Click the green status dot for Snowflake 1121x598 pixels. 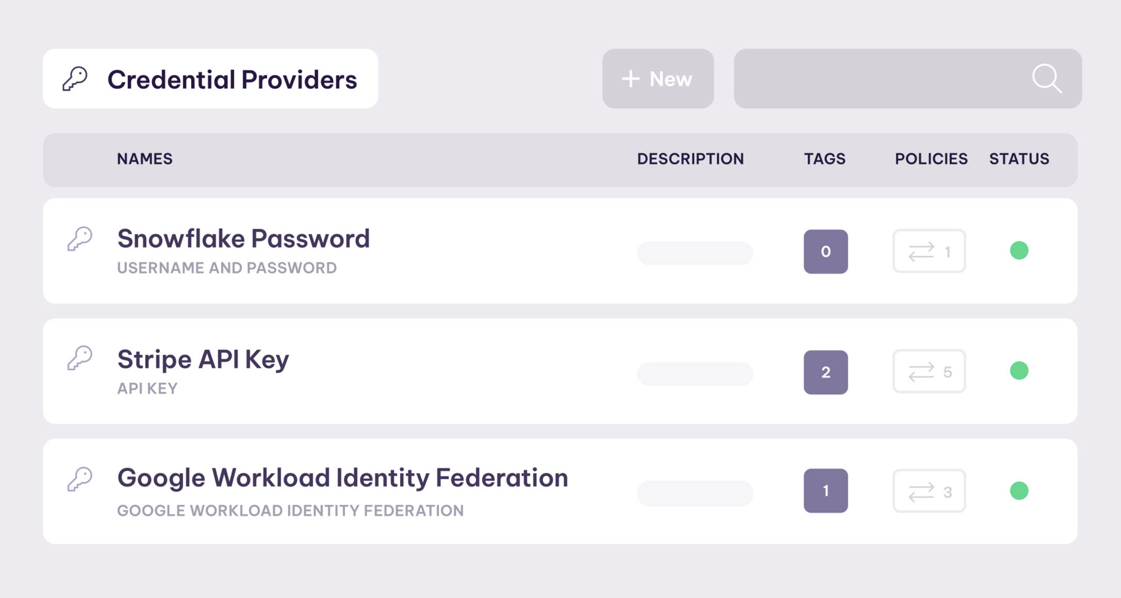click(x=1019, y=250)
